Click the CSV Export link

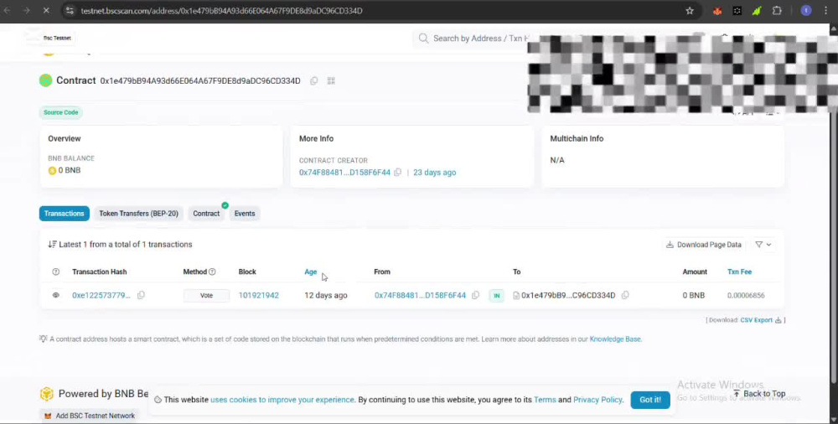(x=756, y=320)
